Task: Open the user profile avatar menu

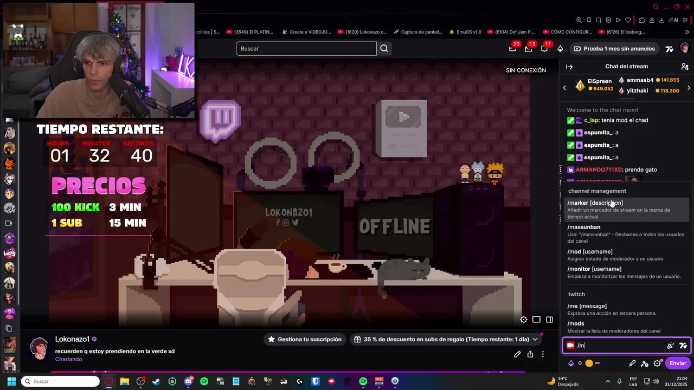Action: [x=684, y=49]
